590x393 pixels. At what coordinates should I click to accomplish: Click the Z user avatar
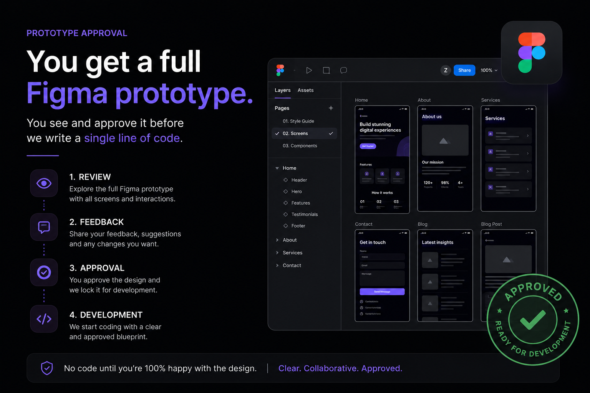446,70
